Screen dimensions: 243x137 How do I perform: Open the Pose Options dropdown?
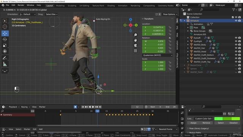[170, 14]
